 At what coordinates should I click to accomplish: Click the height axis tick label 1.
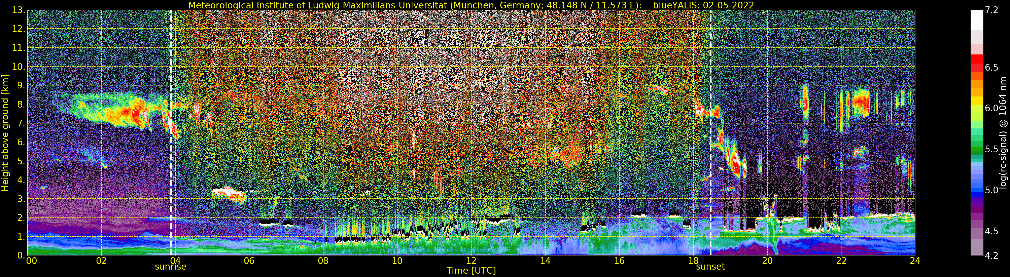21,237
